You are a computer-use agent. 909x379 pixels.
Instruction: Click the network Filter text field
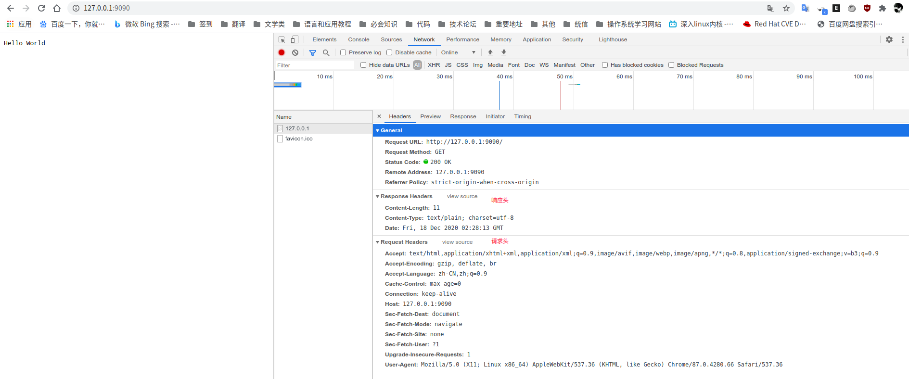tap(315, 65)
